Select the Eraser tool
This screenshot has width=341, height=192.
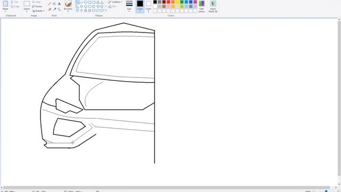(x=50, y=10)
